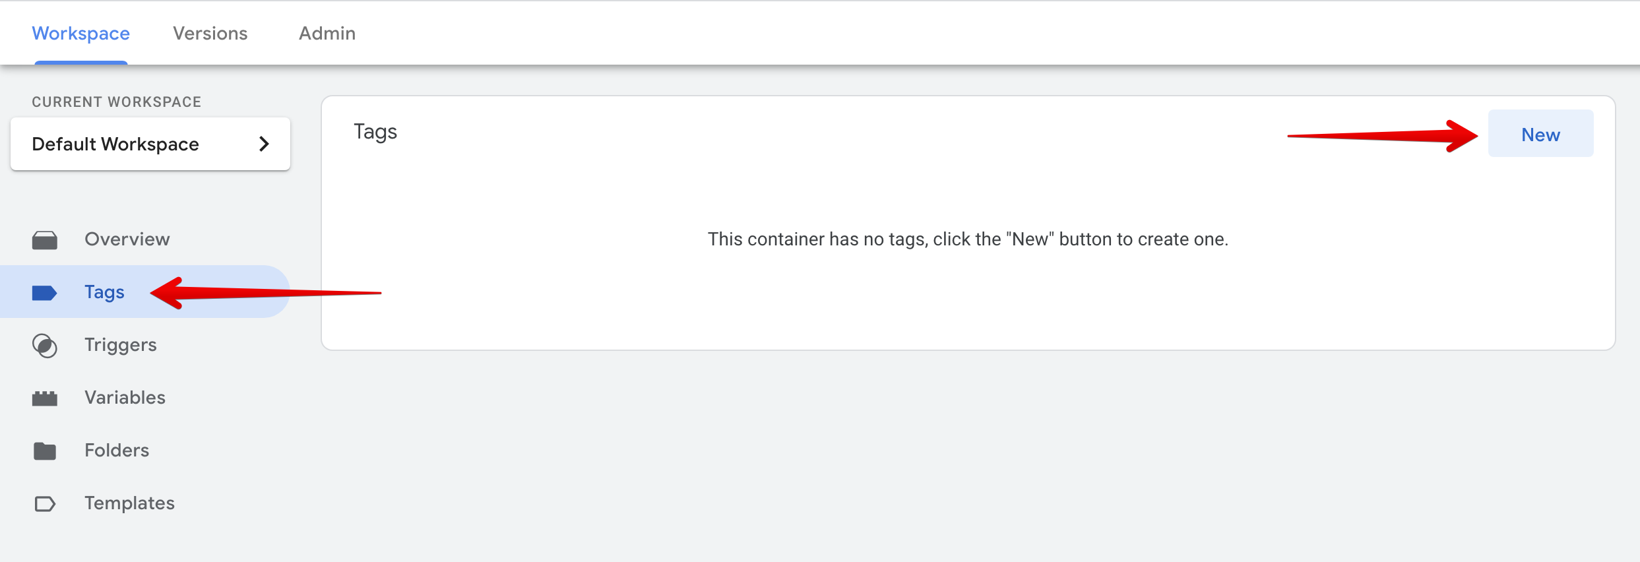Select Default Workspace
1640x562 pixels.
click(x=115, y=144)
